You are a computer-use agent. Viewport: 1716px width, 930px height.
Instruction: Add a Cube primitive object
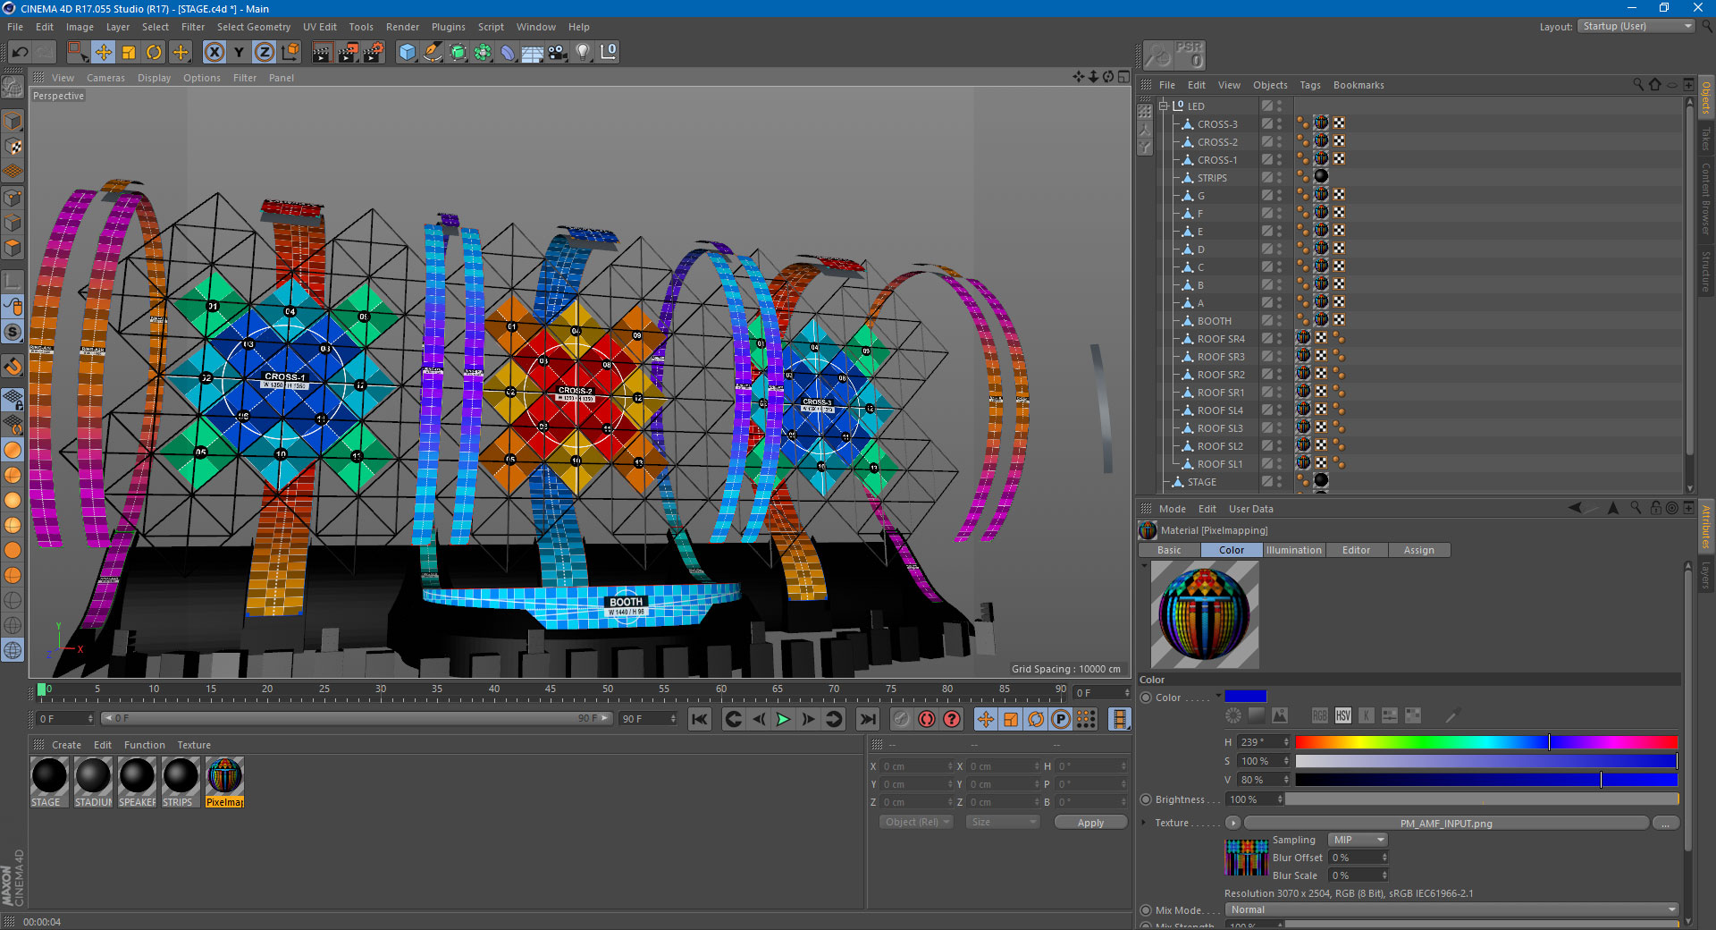coord(408,53)
